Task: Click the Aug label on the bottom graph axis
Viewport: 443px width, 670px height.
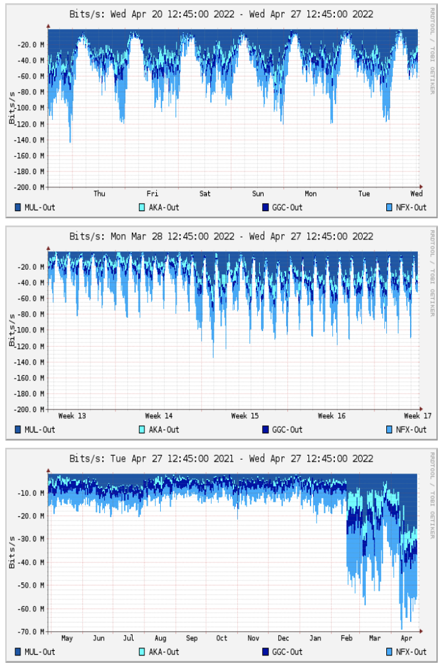Action: tap(160, 638)
